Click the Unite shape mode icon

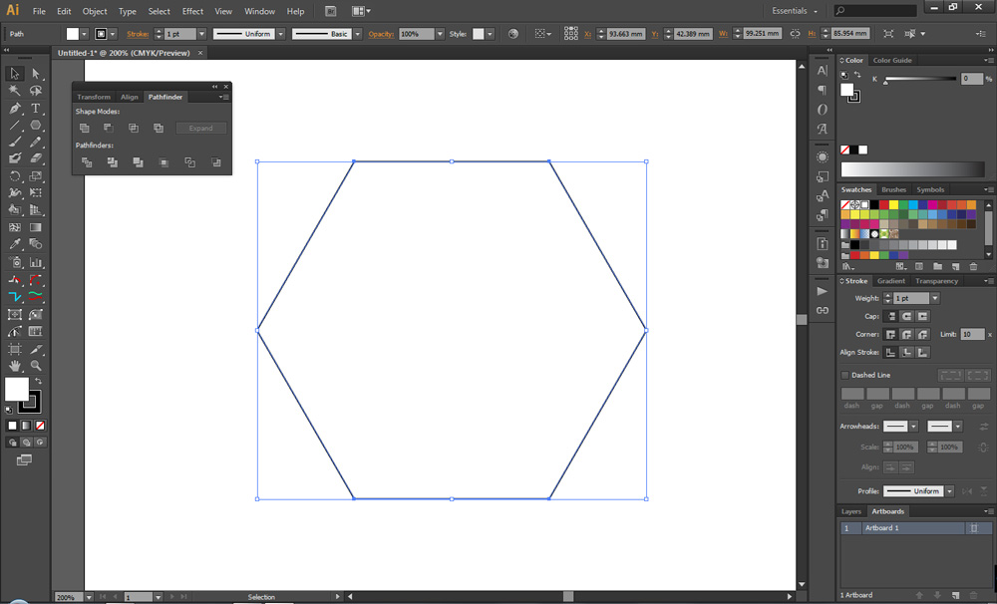(x=84, y=128)
